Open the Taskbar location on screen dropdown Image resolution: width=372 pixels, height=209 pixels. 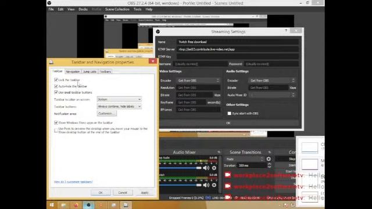tap(119, 99)
